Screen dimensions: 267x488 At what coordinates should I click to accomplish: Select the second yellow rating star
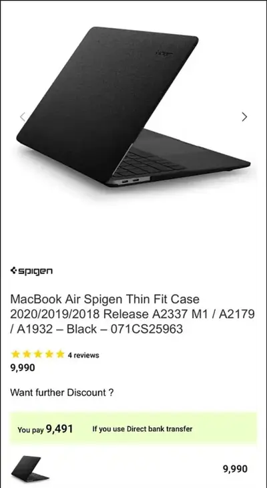27,354
